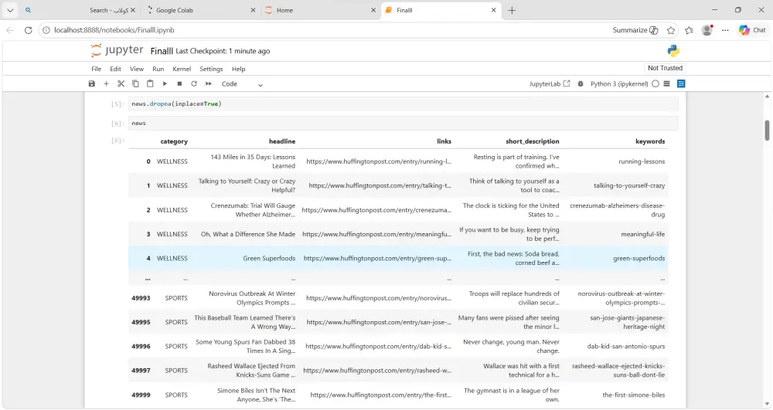The image size is (773, 410).
Task: Restart the kernel and run all cells
Action: (208, 83)
